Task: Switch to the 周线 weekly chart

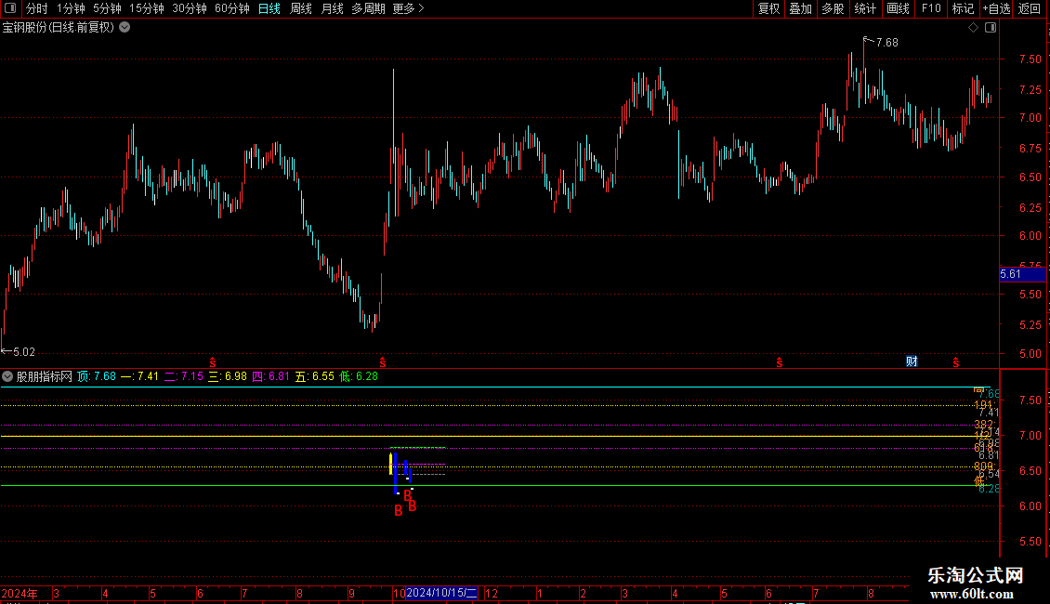Action: click(x=301, y=8)
